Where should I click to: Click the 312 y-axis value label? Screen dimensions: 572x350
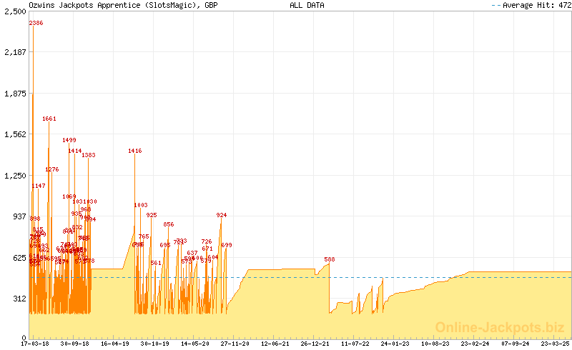(19, 299)
